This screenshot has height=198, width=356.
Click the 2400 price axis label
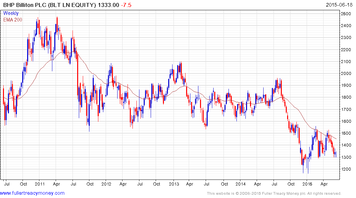[346, 25]
